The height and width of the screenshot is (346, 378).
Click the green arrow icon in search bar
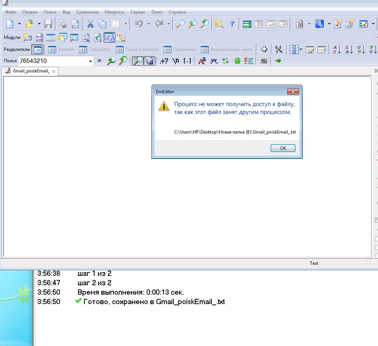[x=278, y=61]
